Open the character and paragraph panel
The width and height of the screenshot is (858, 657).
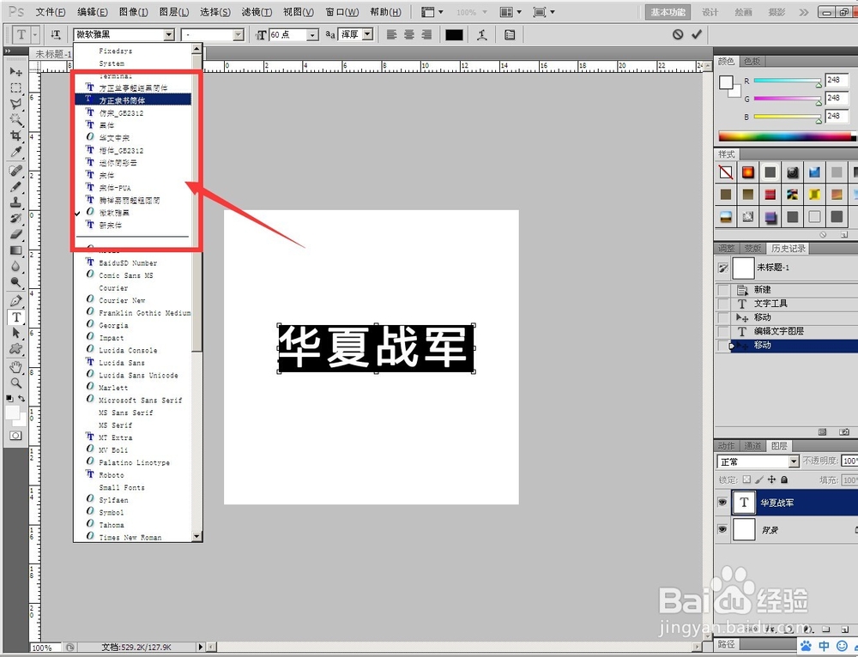point(510,34)
